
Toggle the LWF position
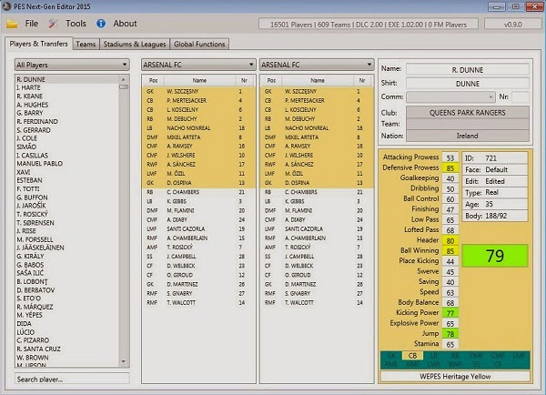tap(434, 364)
